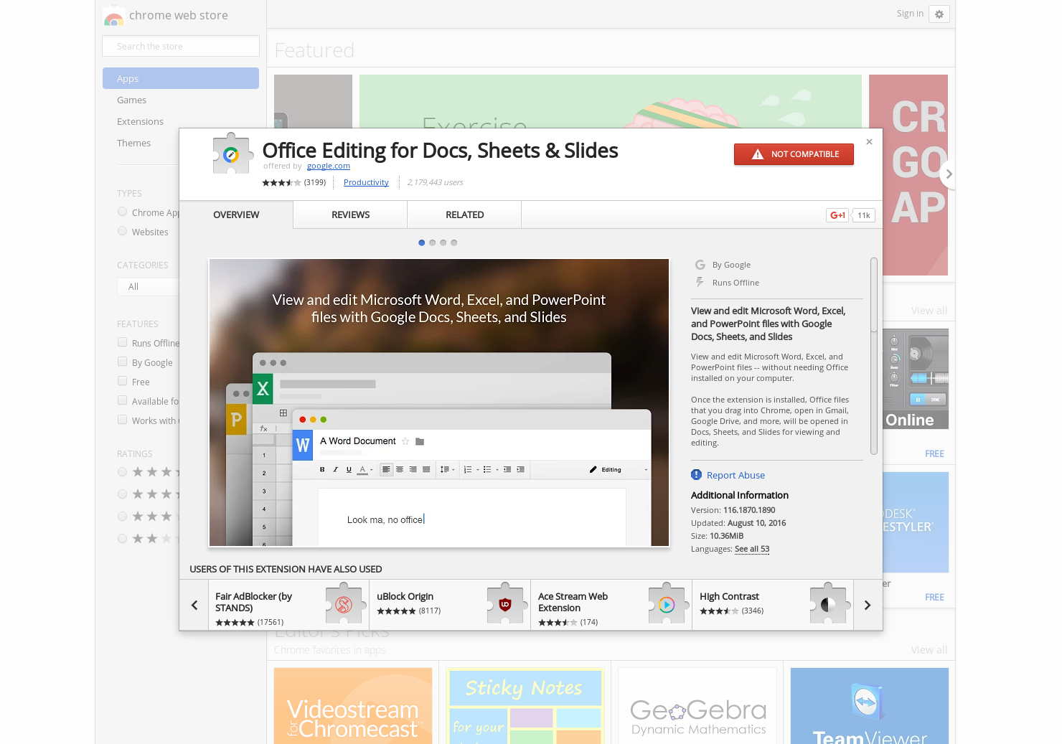Open the Games section
The width and height of the screenshot is (1062, 744).
[x=131, y=100]
